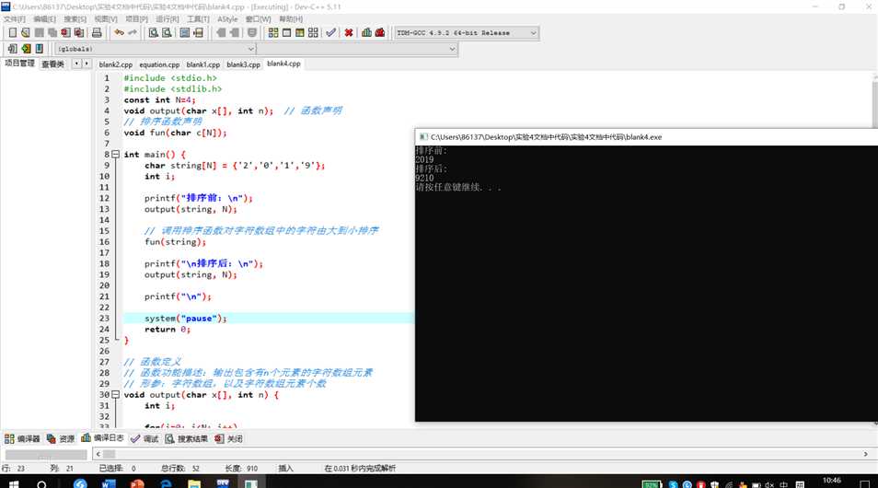
Task: Open the 视图[V] menu
Action: [106, 19]
